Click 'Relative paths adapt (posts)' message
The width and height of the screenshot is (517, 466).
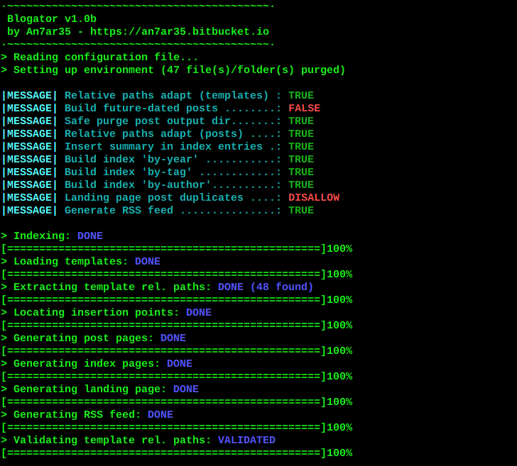pos(153,134)
